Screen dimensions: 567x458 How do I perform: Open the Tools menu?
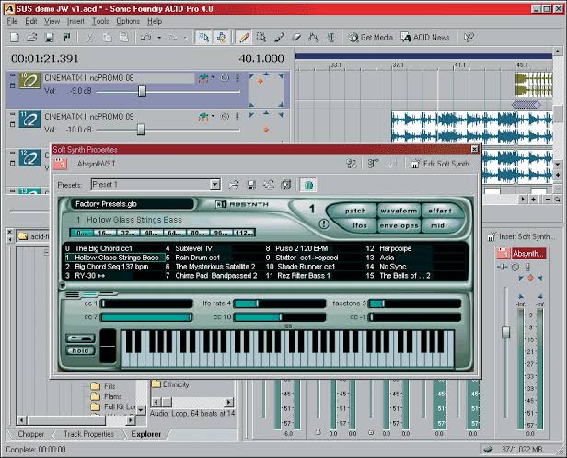pos(100,22)
